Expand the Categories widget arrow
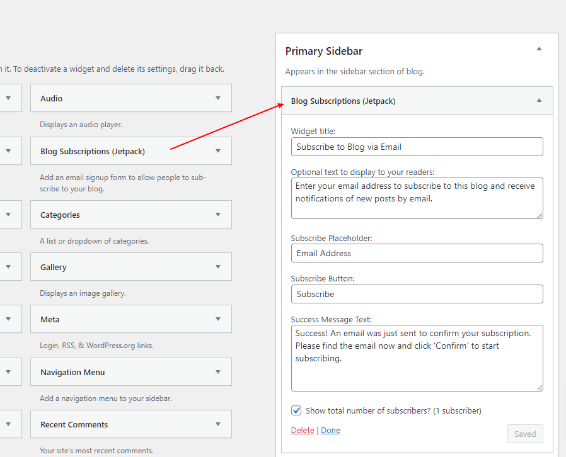Image resolution: width=566 pixels, height=457 pixels. (x=218, y=215)
